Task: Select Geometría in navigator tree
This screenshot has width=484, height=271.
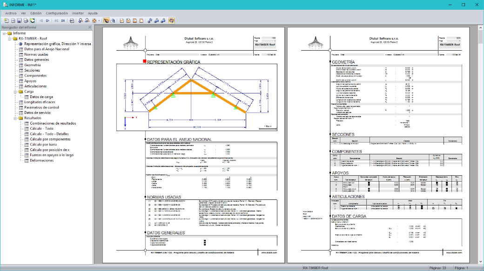Action: (x=33, y=65)
